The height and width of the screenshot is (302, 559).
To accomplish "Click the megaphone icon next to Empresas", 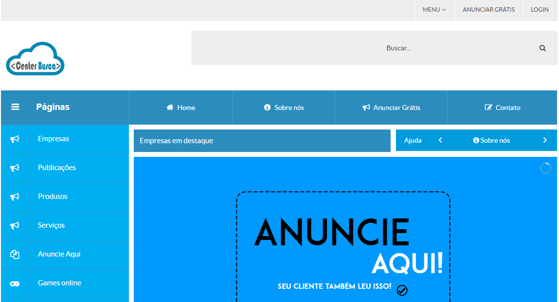I will [15, 139].
